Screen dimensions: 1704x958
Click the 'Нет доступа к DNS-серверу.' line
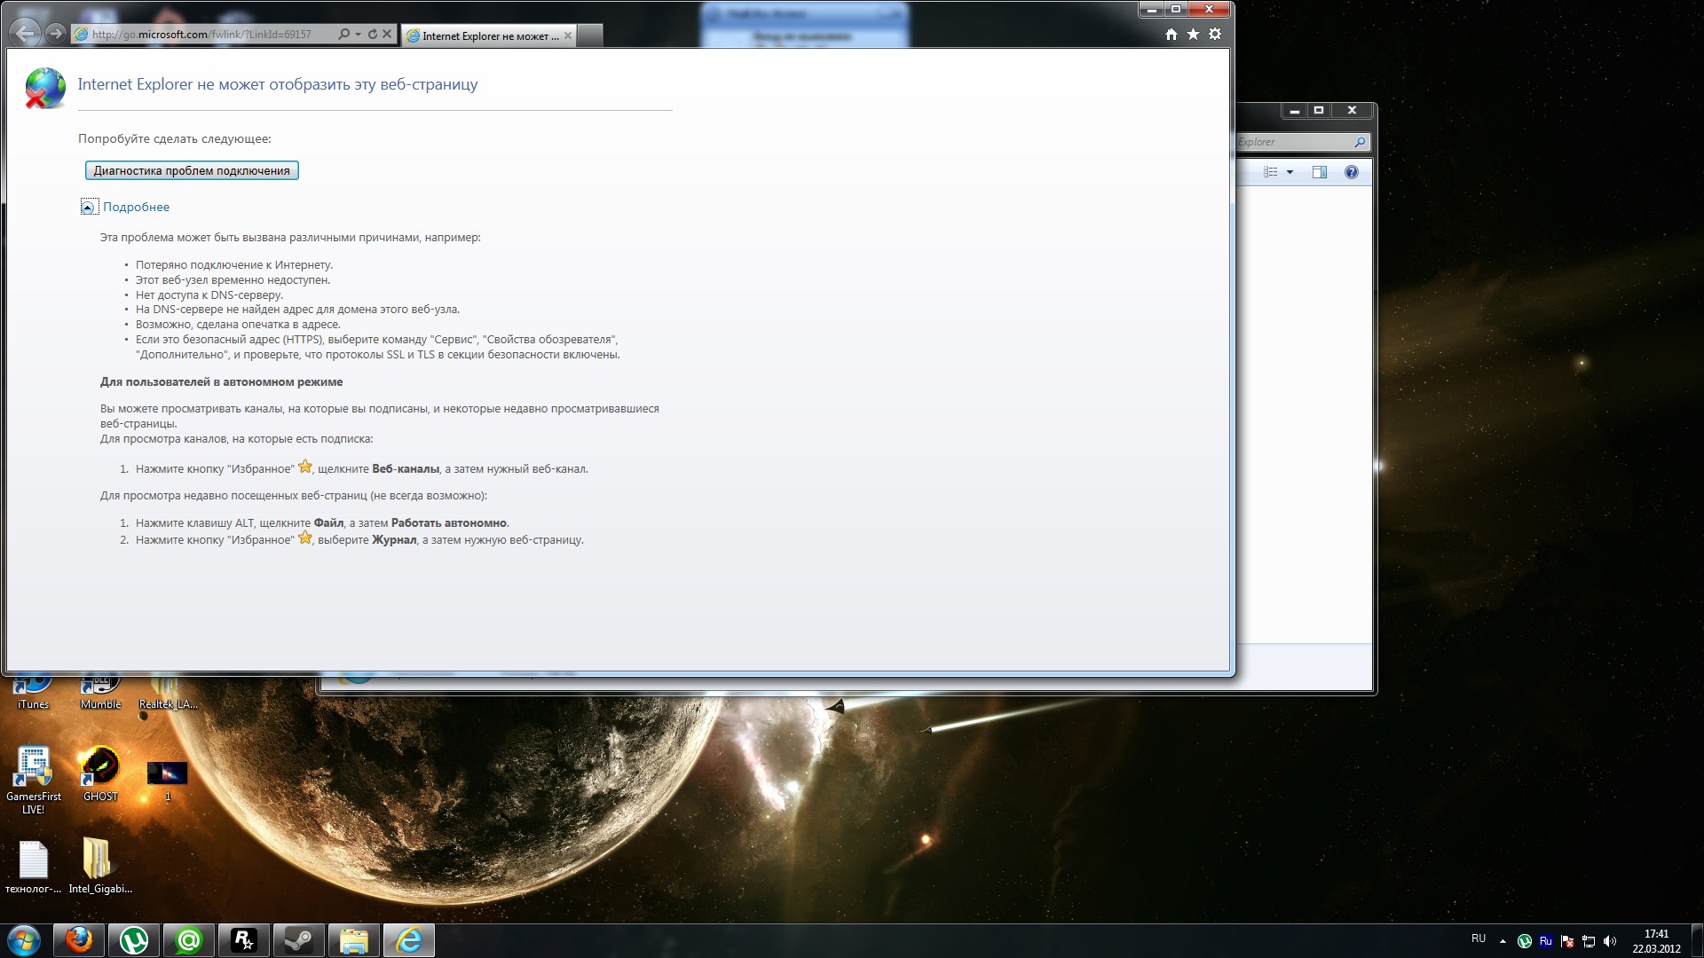209,294
